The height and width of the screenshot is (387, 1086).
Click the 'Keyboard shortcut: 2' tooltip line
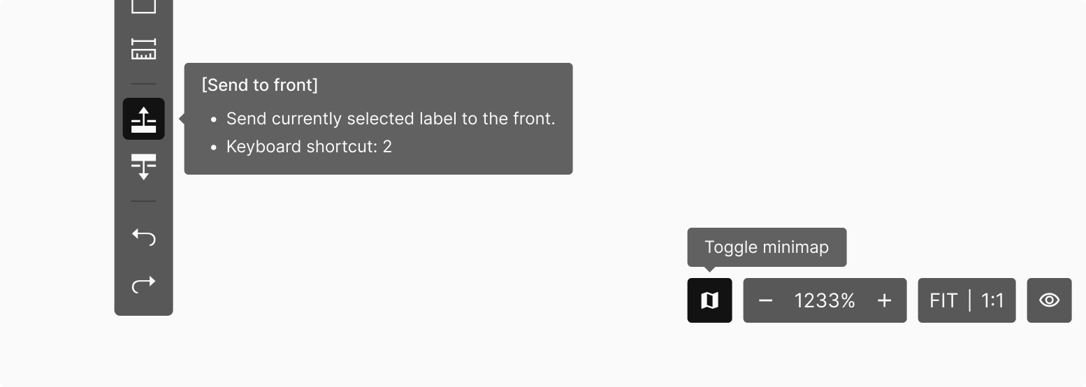tap(309, 147)
